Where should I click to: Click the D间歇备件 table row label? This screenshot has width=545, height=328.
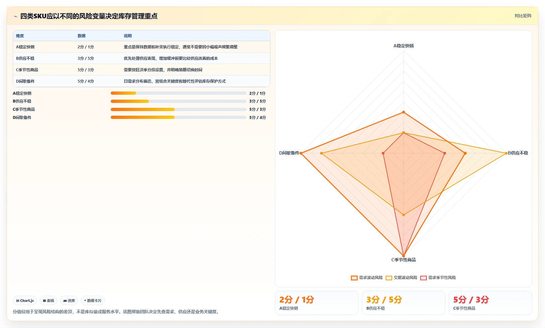25,81
